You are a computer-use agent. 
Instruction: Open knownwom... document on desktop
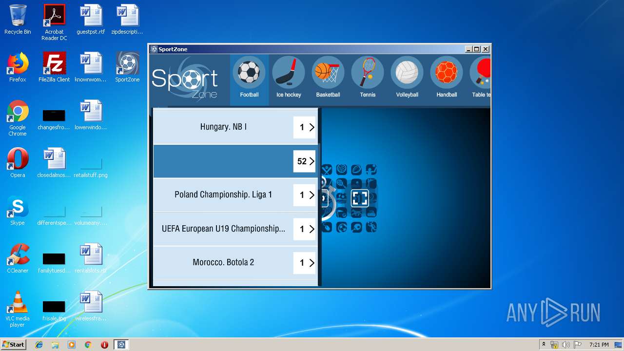click(x=91, y=67)
